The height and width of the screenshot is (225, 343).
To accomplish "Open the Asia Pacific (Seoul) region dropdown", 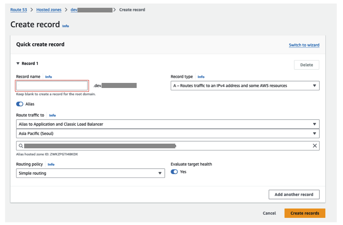I will (x=167, y=134).
